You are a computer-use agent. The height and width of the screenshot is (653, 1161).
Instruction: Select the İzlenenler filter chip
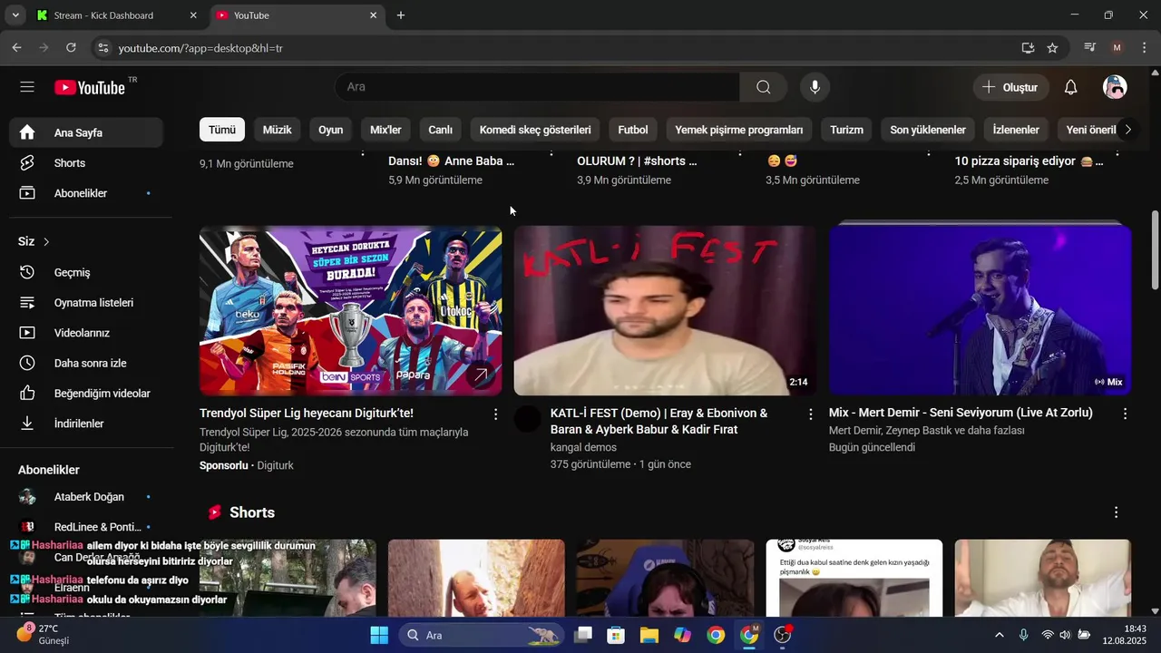coord(1016,130)
